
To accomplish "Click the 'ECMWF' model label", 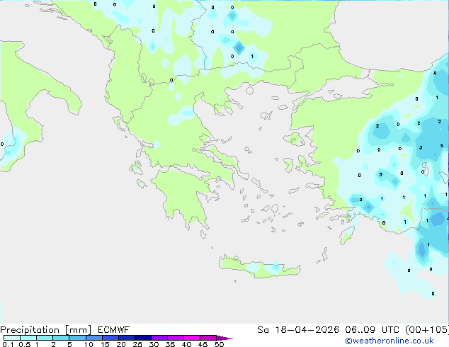I will (x=114, y=330).
